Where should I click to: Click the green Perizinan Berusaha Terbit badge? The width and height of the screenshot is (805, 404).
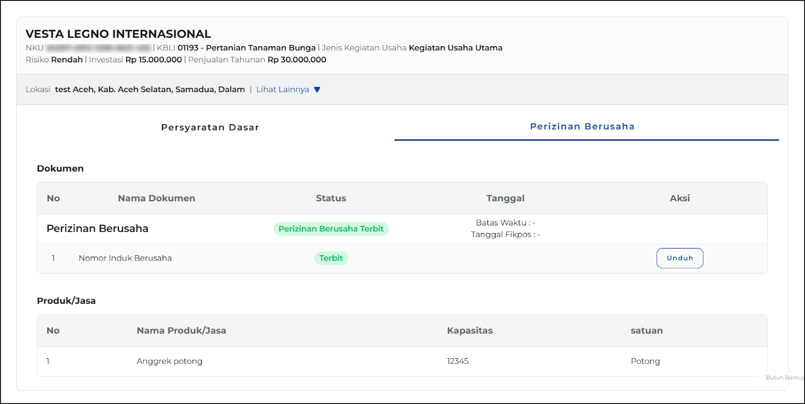click(331, 229)
